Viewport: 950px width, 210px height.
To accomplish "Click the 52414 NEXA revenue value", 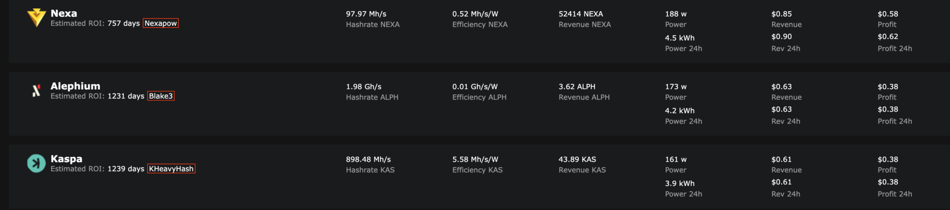I will (x=581, y=14).
